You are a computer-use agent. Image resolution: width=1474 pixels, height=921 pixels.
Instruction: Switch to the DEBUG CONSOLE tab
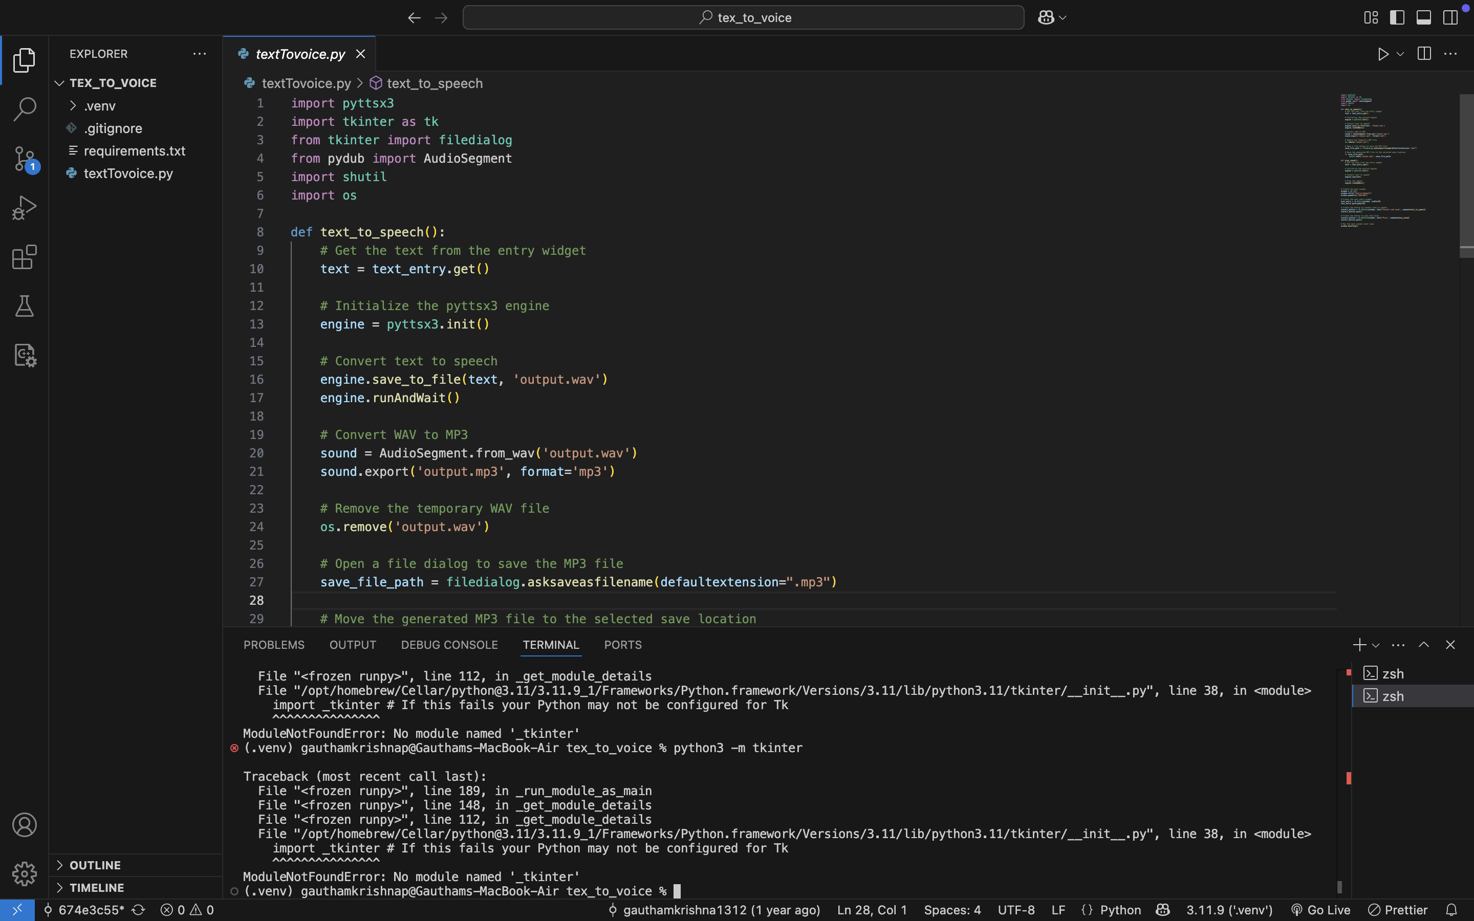click(x=449, y=645)
